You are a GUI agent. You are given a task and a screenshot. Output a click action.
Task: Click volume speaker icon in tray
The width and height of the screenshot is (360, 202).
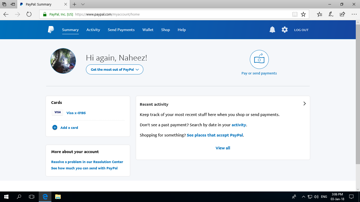(x=317, y=196)
